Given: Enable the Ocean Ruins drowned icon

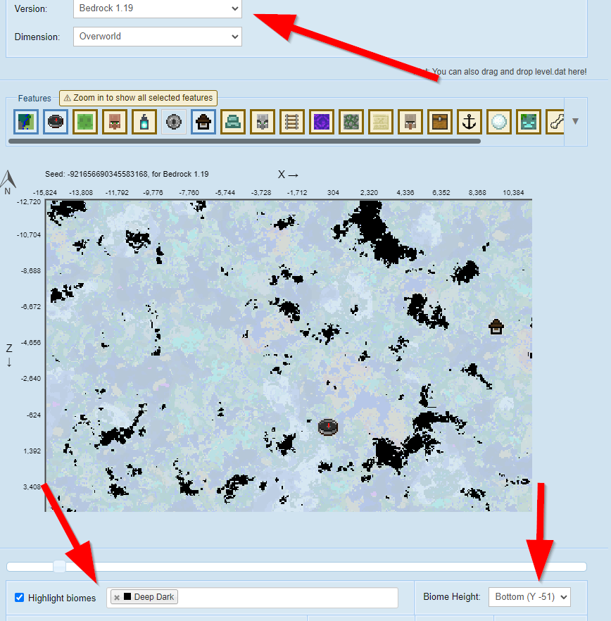Looking at the screenshot, I should click(529, 122).
